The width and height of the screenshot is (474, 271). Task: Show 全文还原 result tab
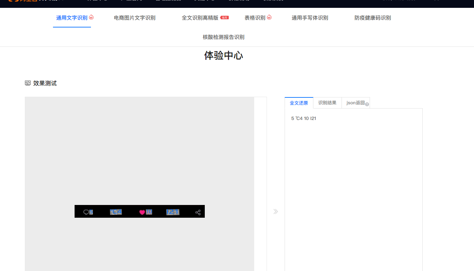click(x=299, y=103)
